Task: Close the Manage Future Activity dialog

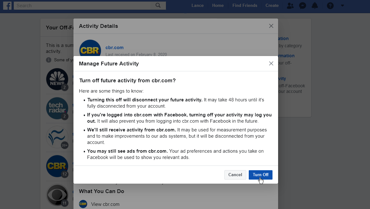Action: (271, 64)
